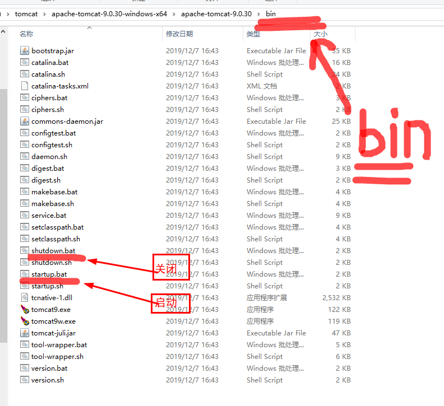Click the catalina.bat file icon
The width and height of the screenshot is (444, 406).
point(25,62)
